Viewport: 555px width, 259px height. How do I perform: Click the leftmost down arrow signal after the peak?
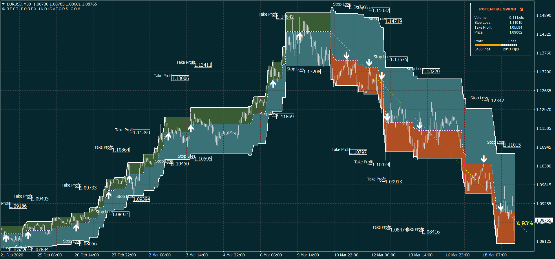pyautogui.click(x=346, y=55)
